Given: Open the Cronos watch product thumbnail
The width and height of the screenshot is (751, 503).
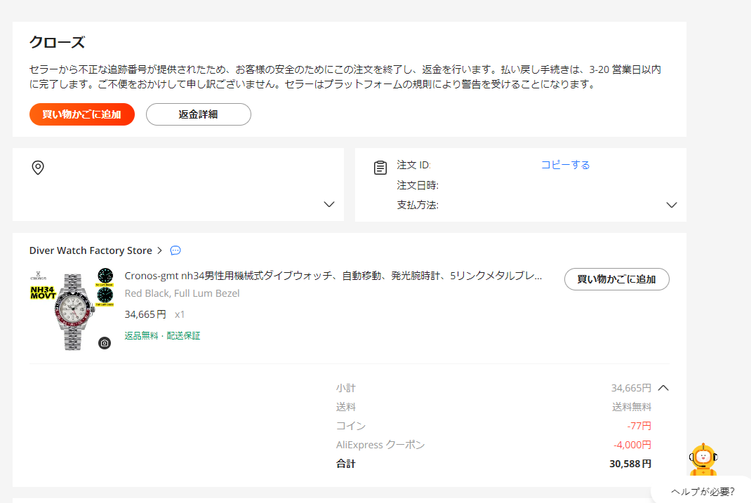Looking at the screenshot, I should pyautogui.click(x=72, y=309).
